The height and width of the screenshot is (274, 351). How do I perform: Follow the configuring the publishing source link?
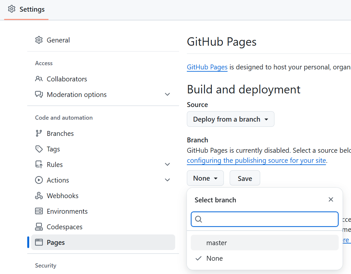click(x=256, y=161)
